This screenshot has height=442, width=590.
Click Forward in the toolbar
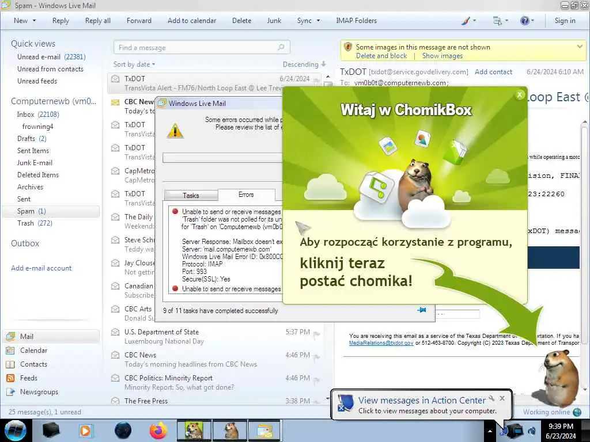tap(139, 21)
